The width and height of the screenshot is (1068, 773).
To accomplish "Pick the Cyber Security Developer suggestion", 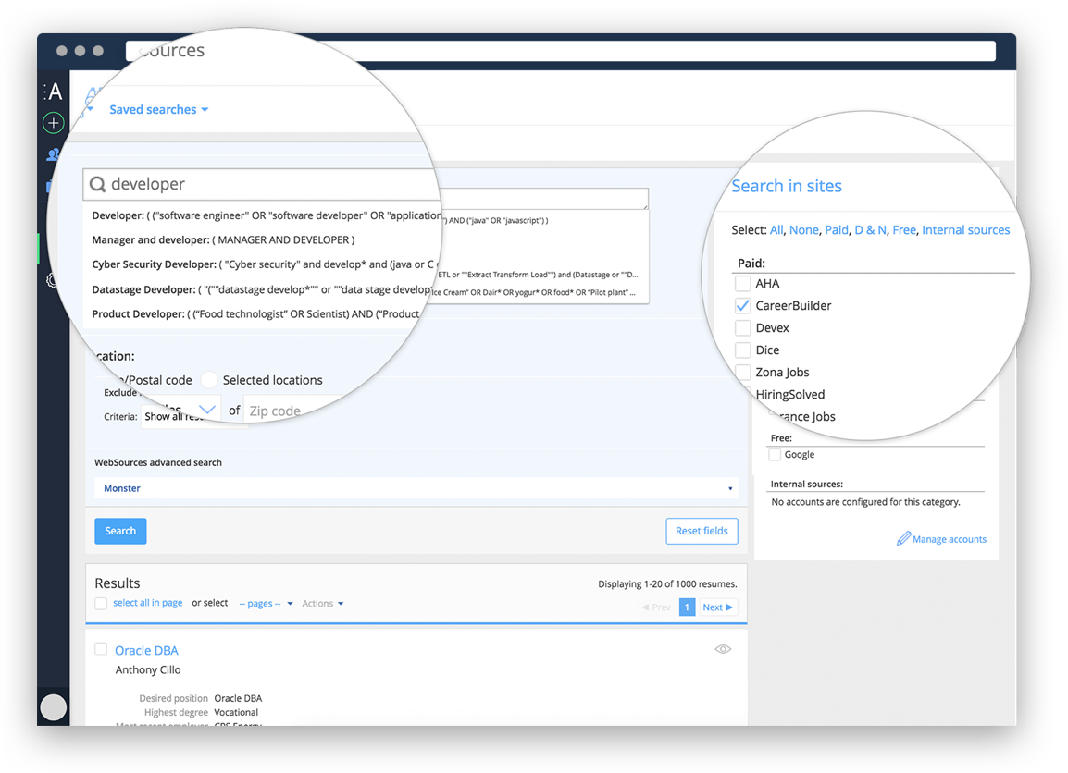I will coord(259,264).
